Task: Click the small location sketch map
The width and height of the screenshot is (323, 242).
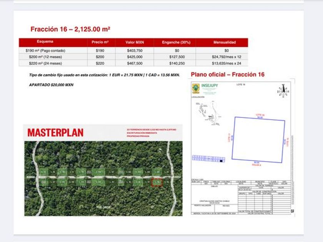Action: coord(209,113)
